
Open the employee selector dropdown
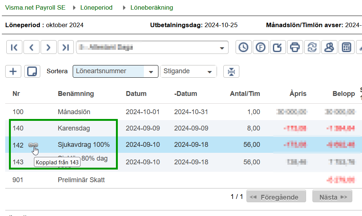(222, 48)
